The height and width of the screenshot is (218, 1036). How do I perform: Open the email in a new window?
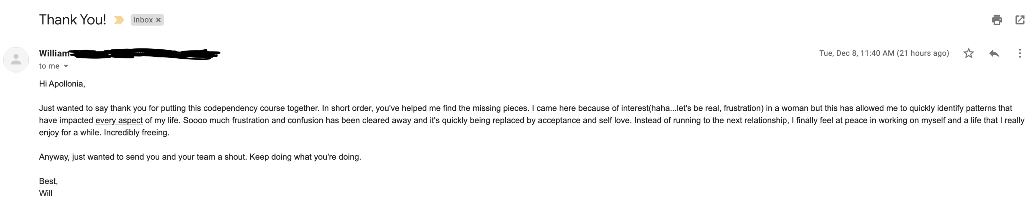(x=1020, y=20)
